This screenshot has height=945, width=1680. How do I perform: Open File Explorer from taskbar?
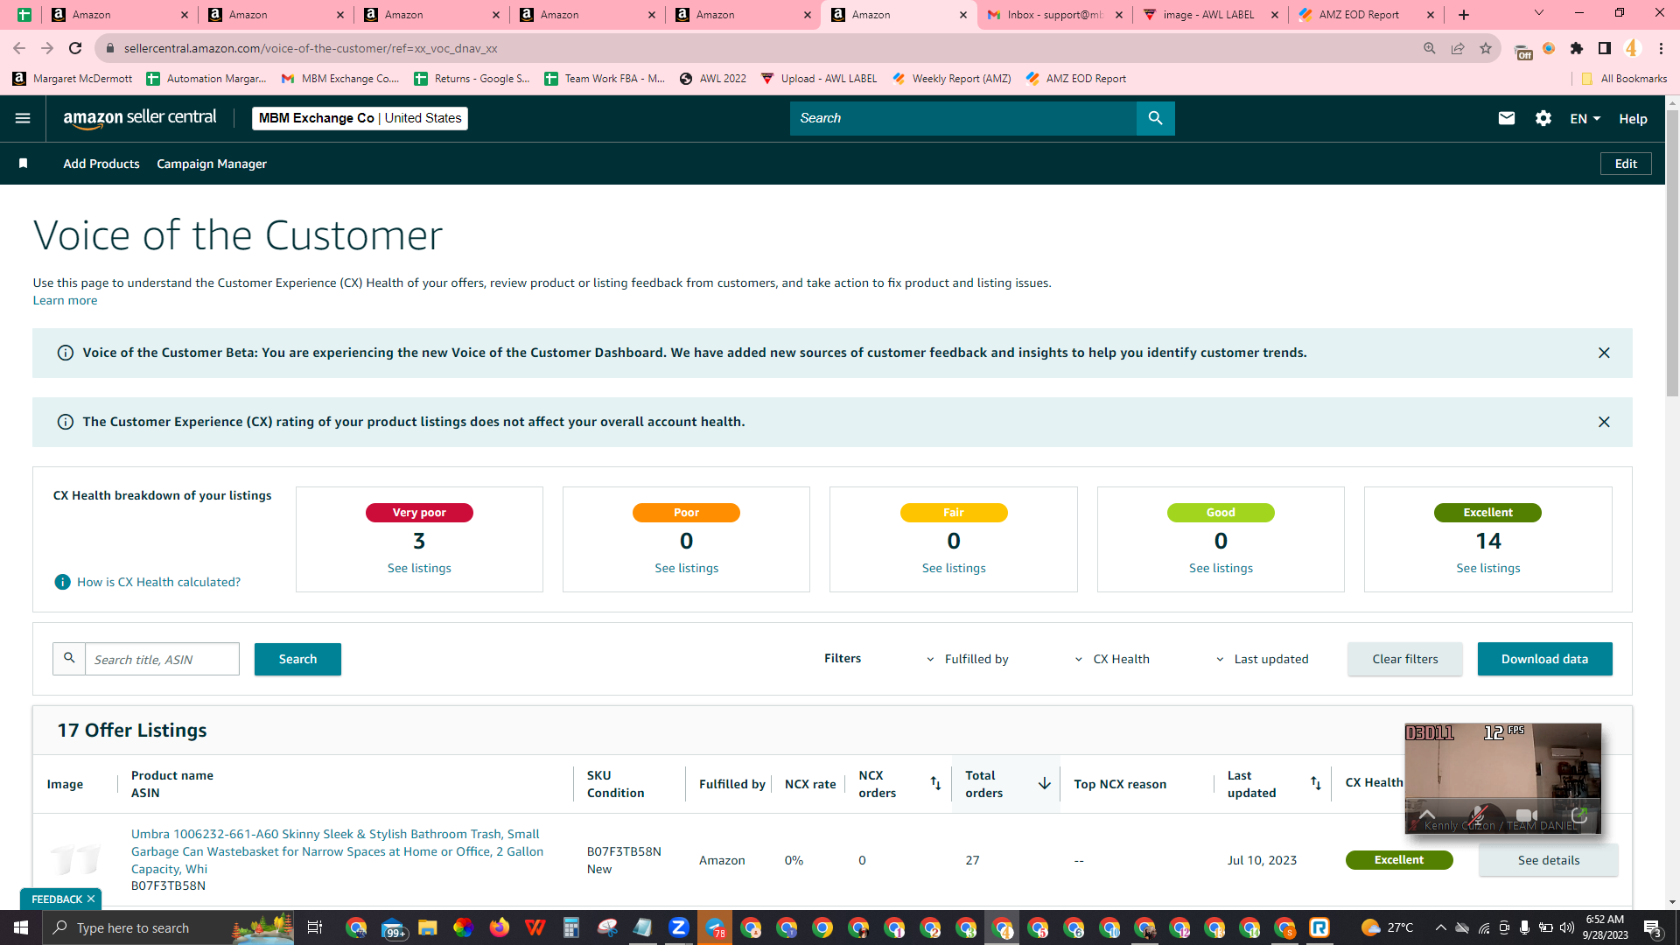[x=428, y=927]
